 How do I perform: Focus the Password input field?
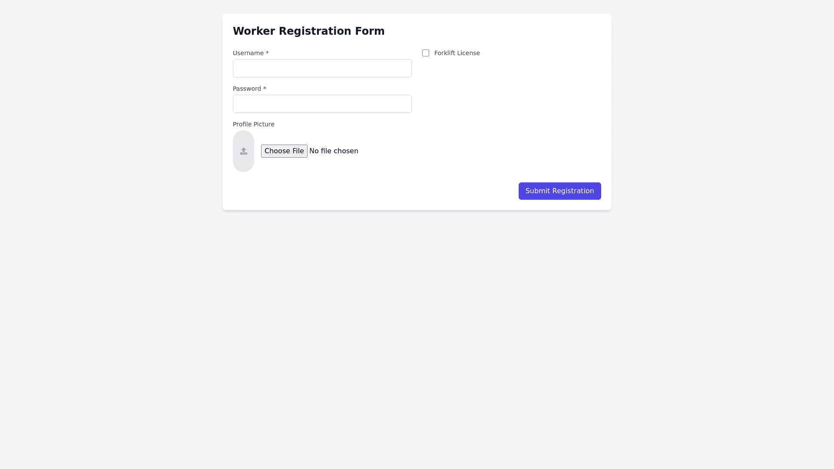pyautogui.click(x=322, y=104)
